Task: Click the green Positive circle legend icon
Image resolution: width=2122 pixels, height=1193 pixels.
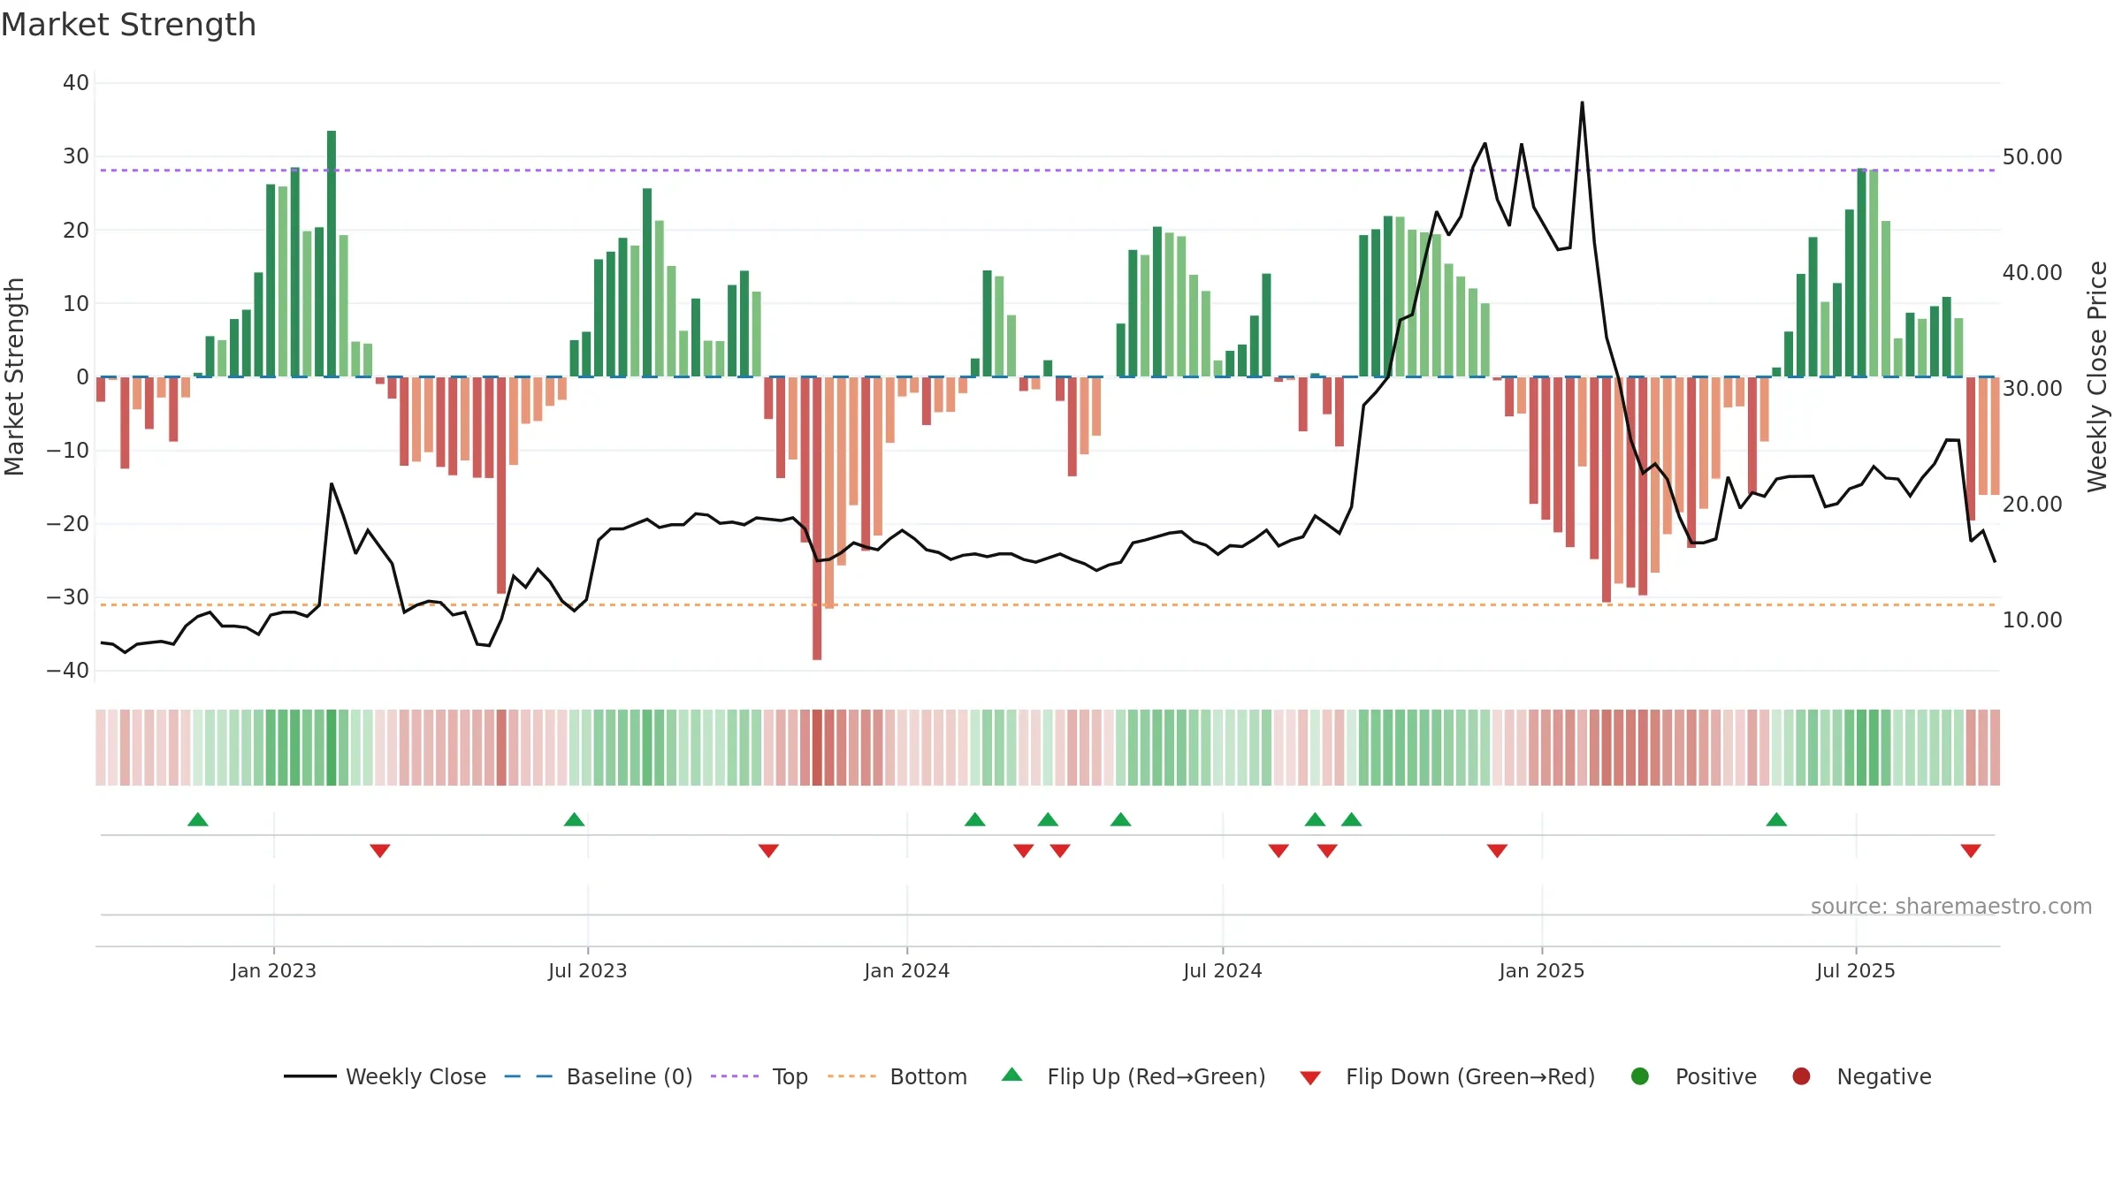Action: click(1640, 1076)
